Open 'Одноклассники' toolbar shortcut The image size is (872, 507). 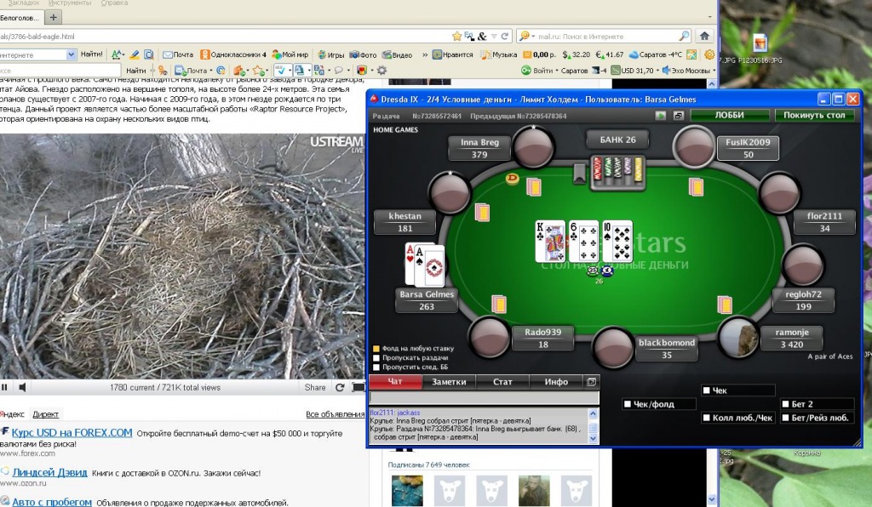click(x=233, y=54)
